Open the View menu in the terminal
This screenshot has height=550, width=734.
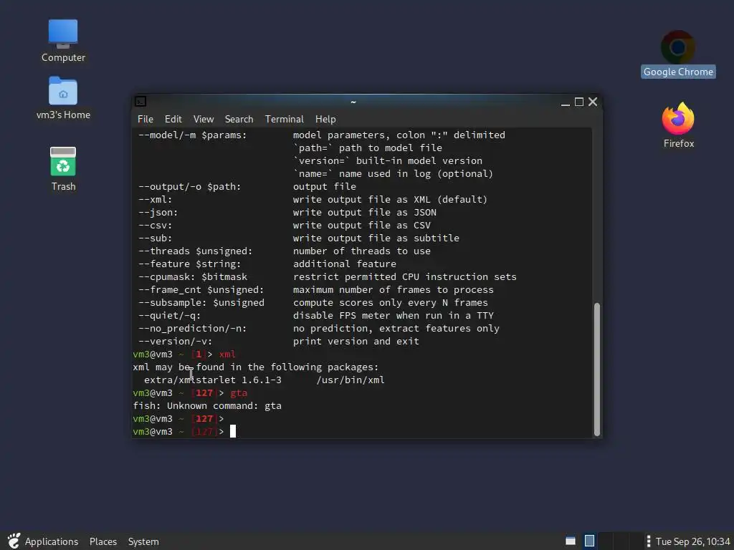[203, 120]
